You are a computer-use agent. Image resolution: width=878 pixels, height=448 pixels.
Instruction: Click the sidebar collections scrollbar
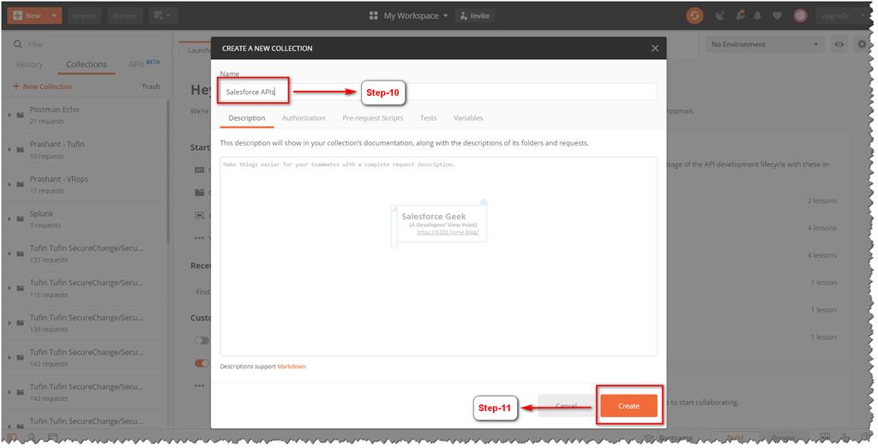168,173
